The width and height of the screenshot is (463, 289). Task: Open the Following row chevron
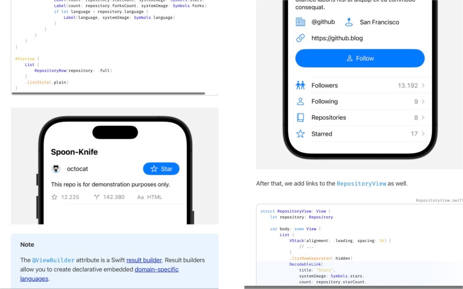point(423,102)
